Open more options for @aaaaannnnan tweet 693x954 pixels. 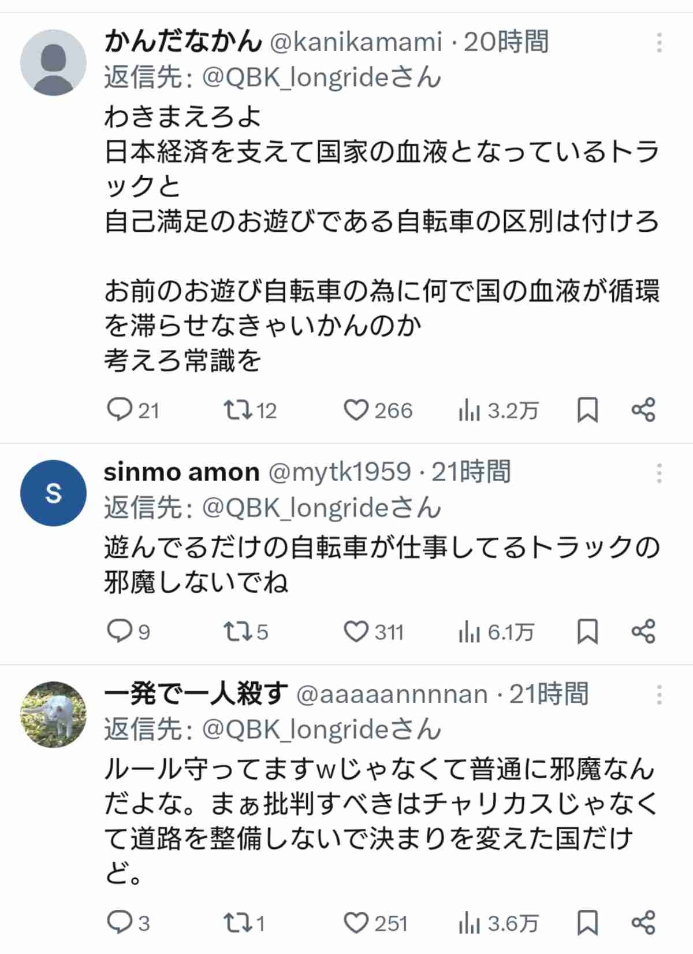point(659,694)
